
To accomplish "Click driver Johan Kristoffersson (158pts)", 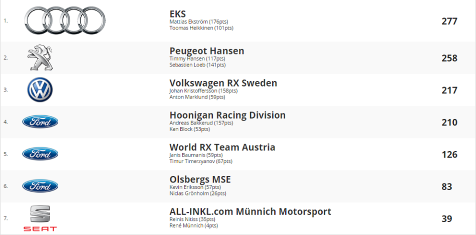I will [x=203, y=90].
